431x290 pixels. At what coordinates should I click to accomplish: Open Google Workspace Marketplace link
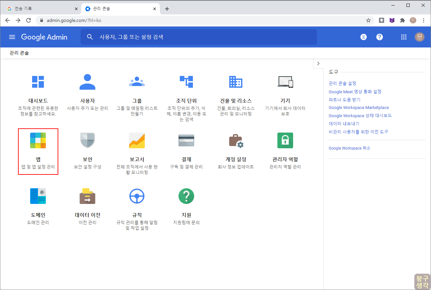click(x=359, y=107)
